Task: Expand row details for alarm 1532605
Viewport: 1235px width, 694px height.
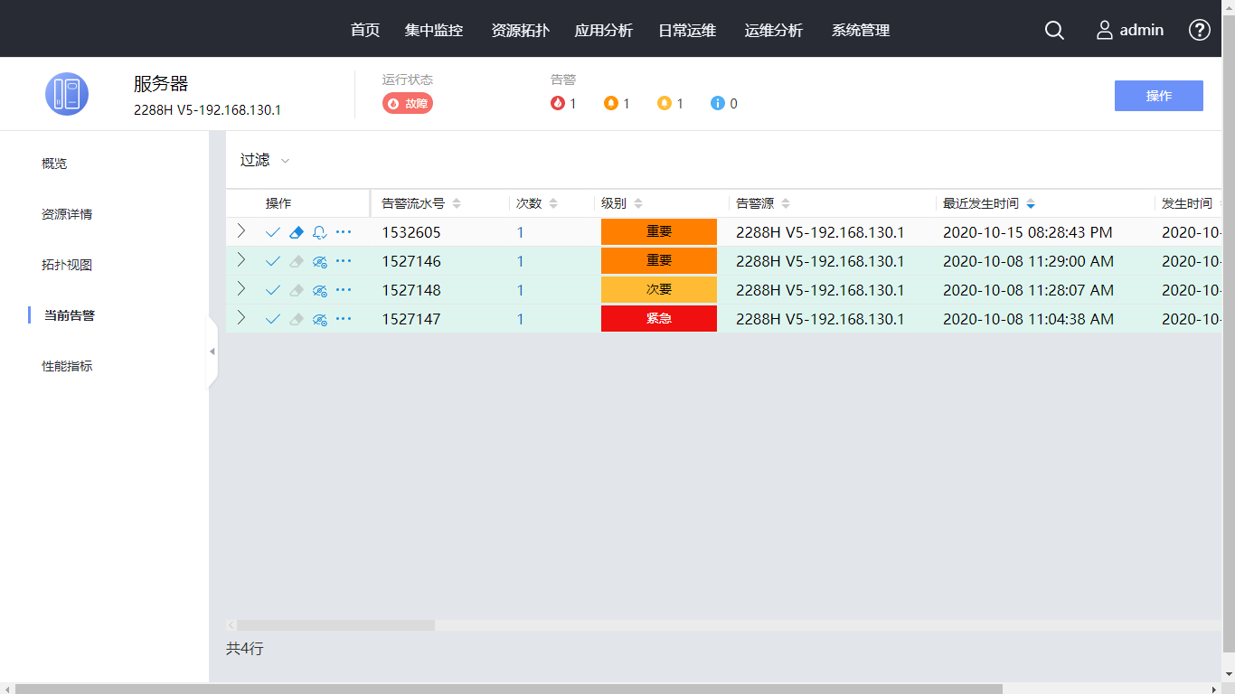Action: pyautogui.click(x=241, y=231)
